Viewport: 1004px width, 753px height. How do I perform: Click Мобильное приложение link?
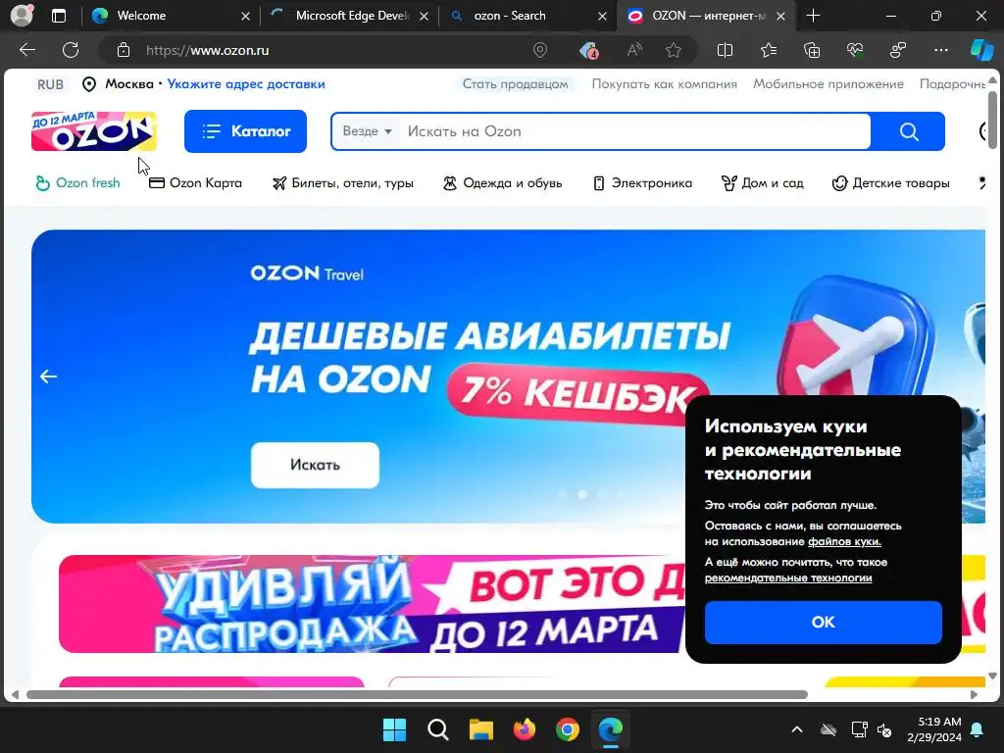828,84
